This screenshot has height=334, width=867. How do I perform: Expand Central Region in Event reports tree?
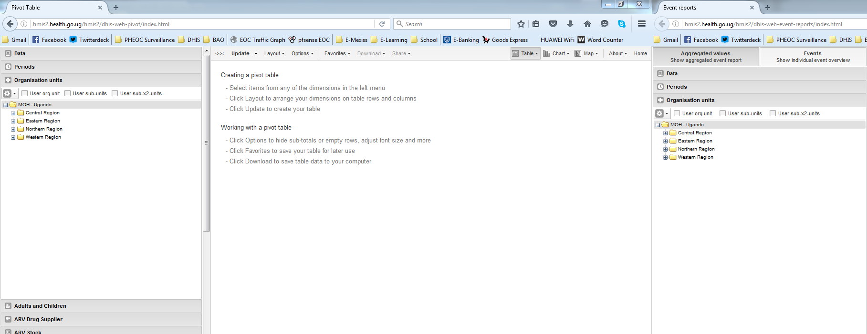pos(666,133)
